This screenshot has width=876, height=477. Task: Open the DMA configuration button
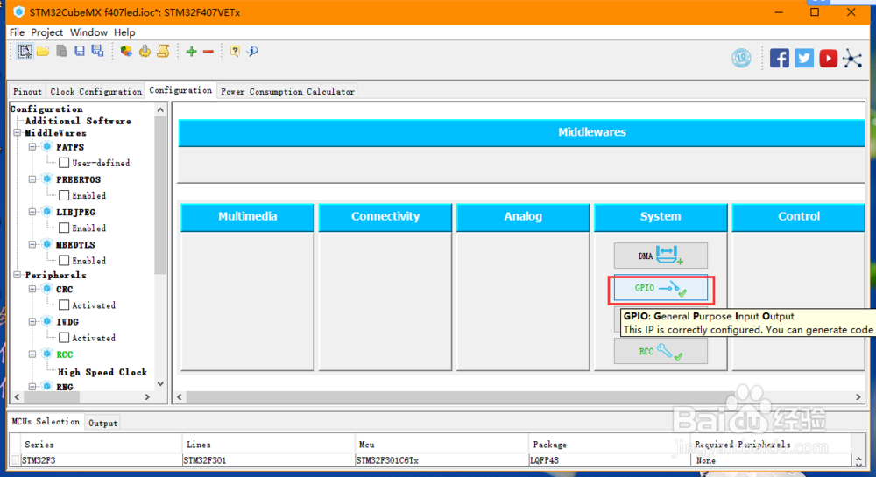661,256
